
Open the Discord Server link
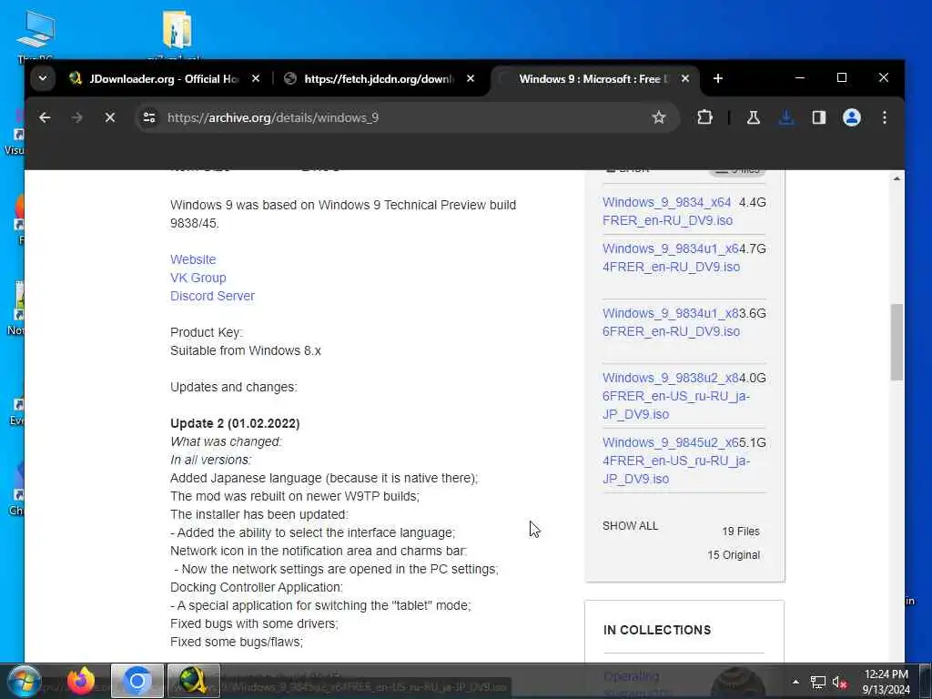[x=212, y=296]
